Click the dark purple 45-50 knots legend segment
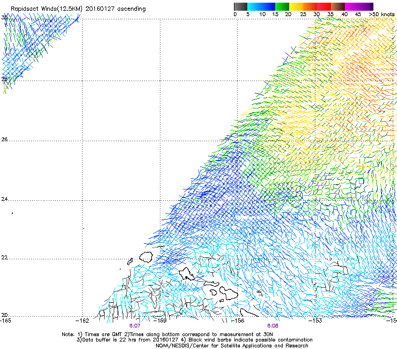Image resolution: width=397 pixels, height=349 pixels. click(x=366, y=6)
